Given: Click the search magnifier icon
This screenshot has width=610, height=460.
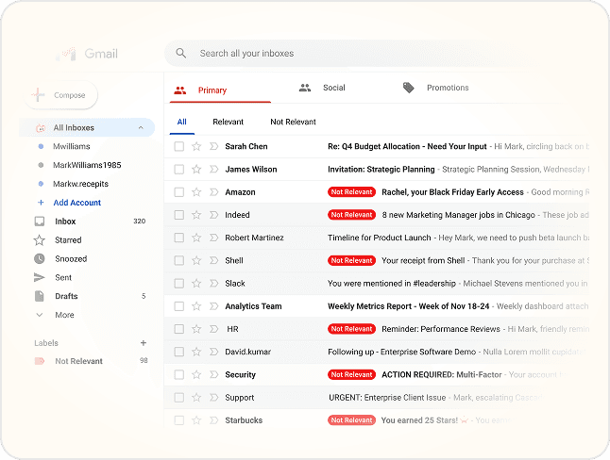Looking at the screenshot, I should (x=181, y=53).
